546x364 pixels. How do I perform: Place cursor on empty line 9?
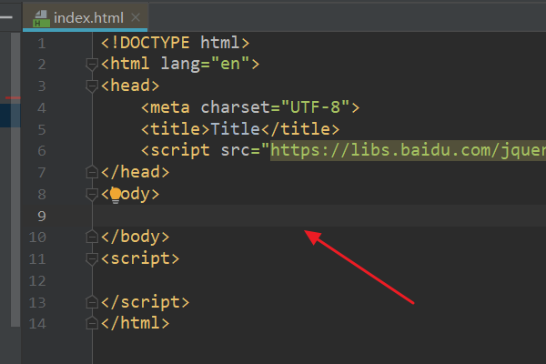[x=319, y=216]
